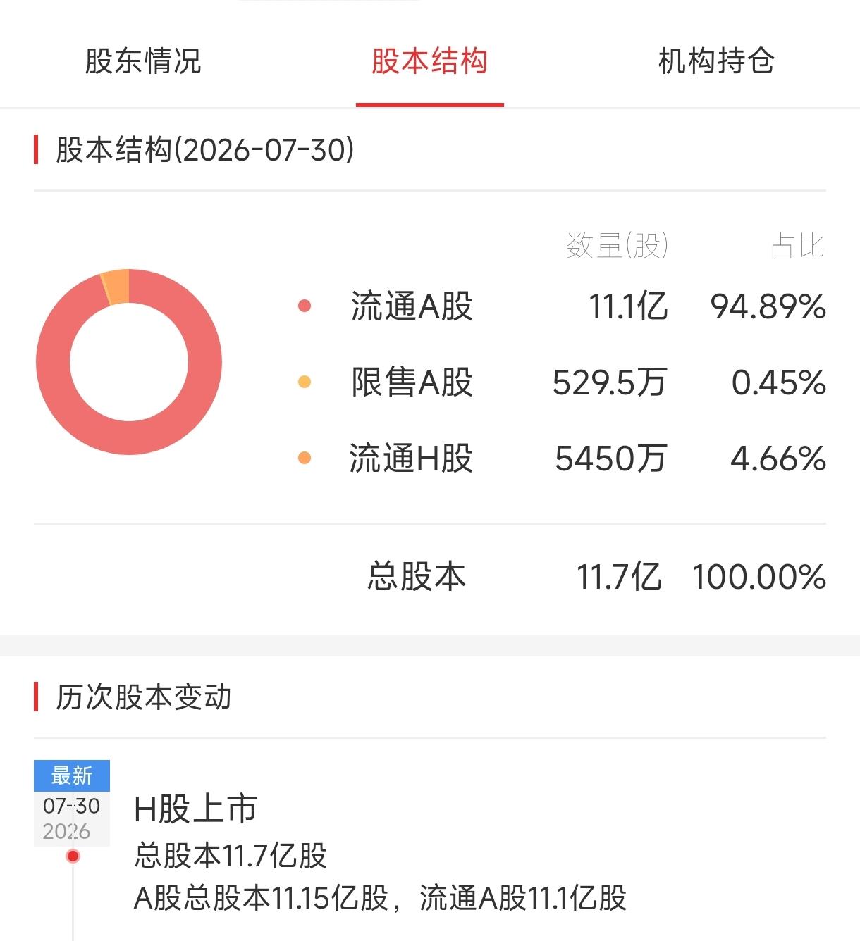
Task: Click the 总股本 total row
Action: pyautogui.click(x=430, y=576)
